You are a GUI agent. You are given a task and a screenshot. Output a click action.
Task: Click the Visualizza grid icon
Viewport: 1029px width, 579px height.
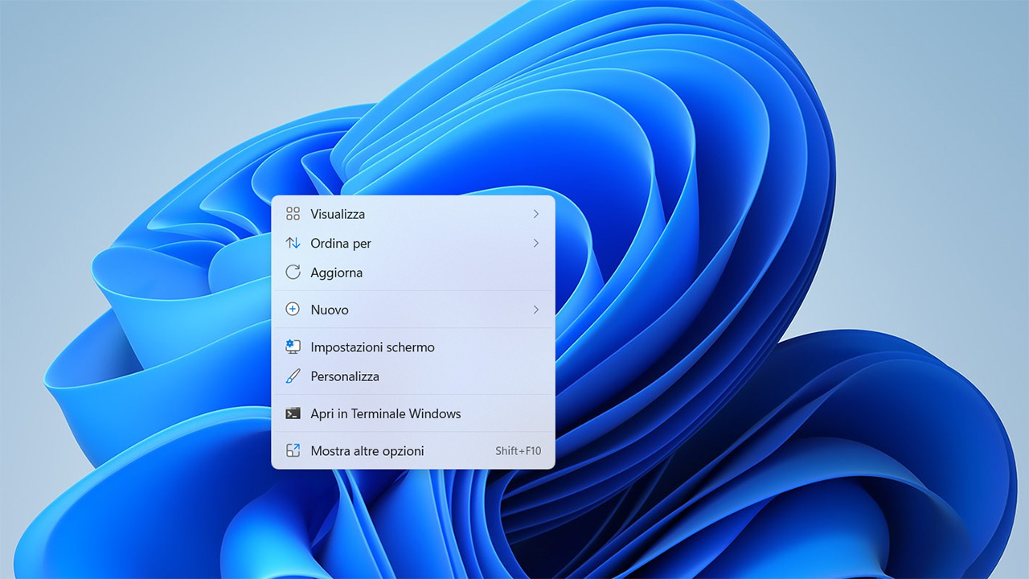tap(293, 214)
